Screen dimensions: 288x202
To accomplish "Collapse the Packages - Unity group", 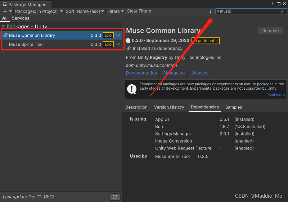I will [x=3, y=27].
